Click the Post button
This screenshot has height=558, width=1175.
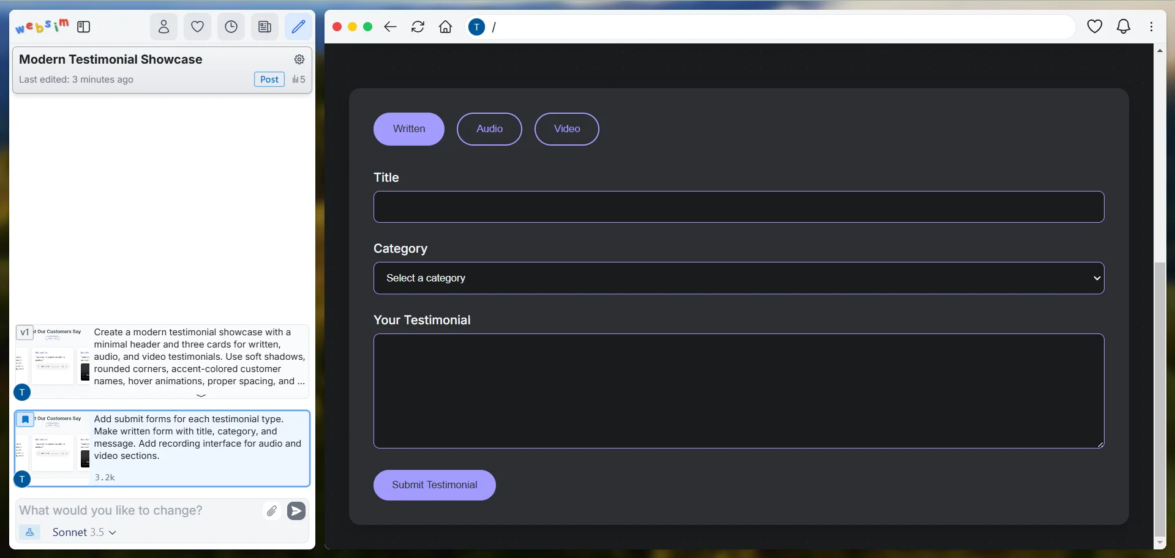pos(269,80)
